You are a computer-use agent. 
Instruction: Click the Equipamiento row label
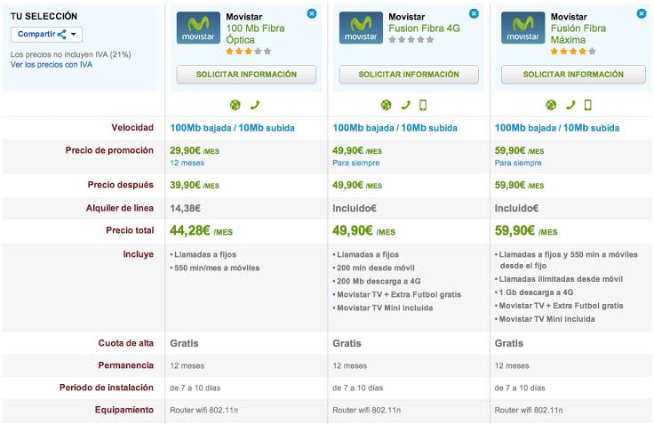tap(124, 411)
